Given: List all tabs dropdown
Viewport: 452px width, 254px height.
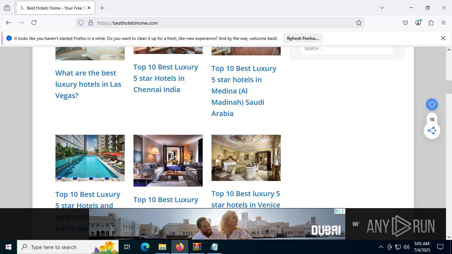Looking at the screenshot, I should (382, 8).
